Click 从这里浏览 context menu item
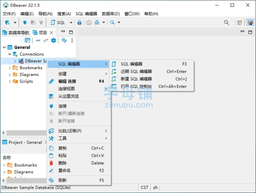The image size is (256, 193). click(x=79, y=96)
